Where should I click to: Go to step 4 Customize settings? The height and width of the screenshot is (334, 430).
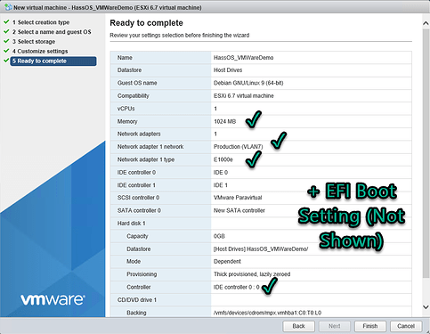40,51
